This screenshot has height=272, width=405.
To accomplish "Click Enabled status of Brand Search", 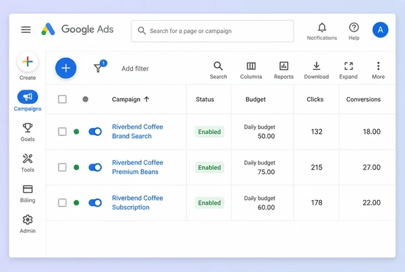I will [x=209, y=132].
